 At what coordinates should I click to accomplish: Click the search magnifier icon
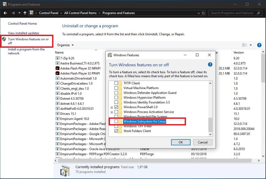(258, 13)
